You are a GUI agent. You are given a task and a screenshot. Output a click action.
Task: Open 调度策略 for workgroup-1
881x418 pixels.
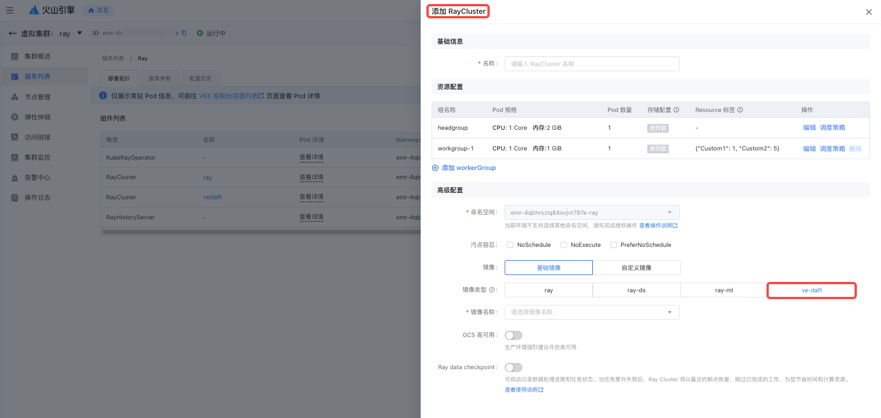(x=832, y=149)
